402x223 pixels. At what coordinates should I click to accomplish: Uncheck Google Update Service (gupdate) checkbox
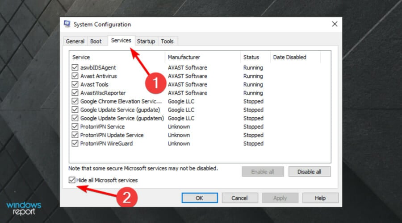[x=75, y=110]
